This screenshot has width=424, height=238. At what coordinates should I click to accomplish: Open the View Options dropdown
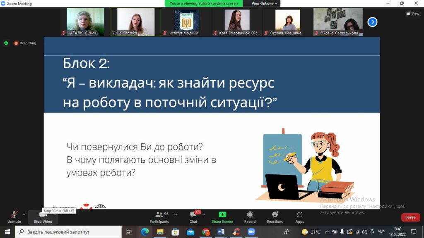(x=265, y=3)
